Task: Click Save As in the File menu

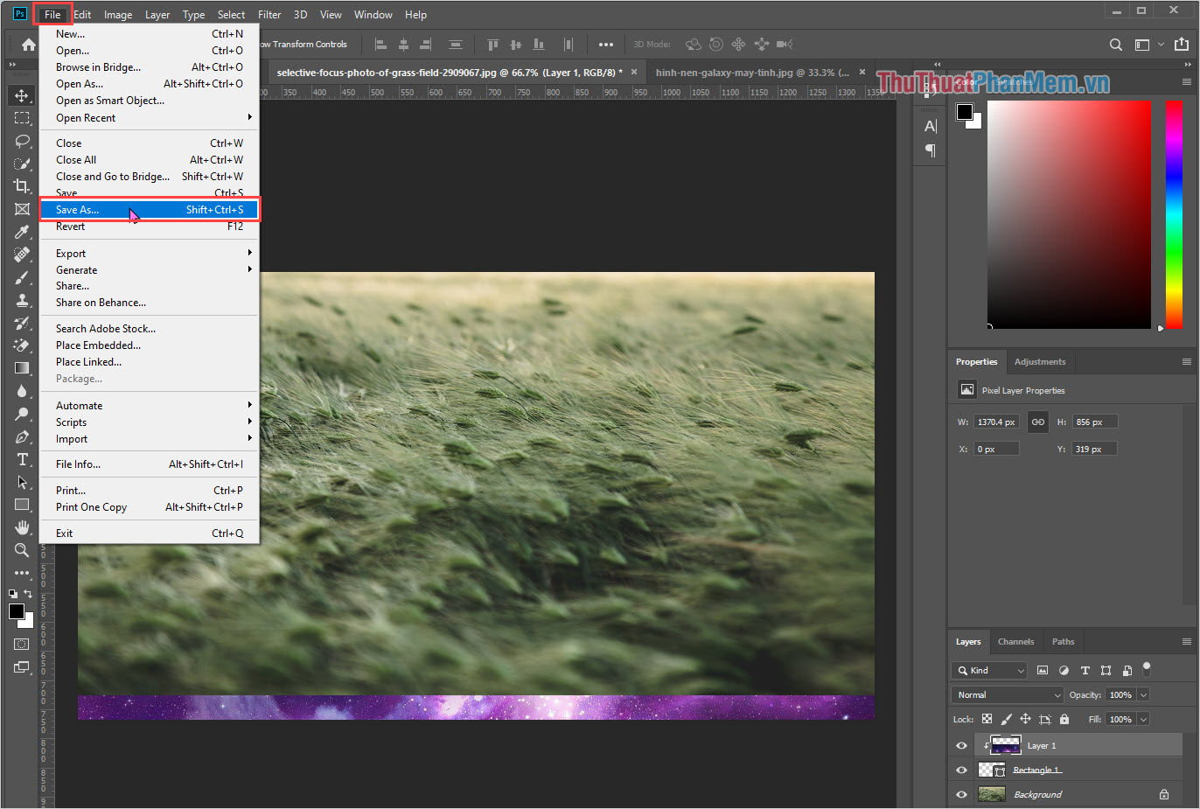Action: (x=79, y=209)
